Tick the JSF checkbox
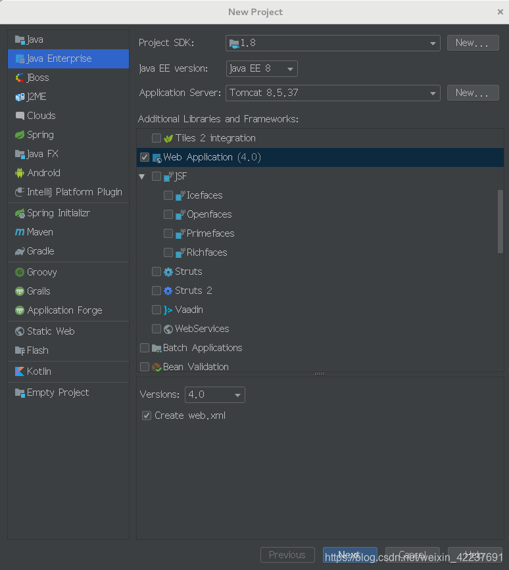 (157, 176)
